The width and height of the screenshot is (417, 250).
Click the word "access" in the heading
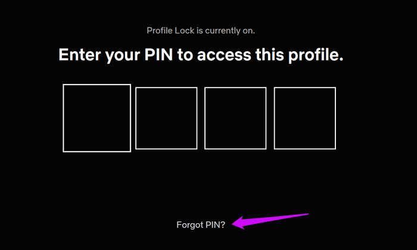click(229, 55)
